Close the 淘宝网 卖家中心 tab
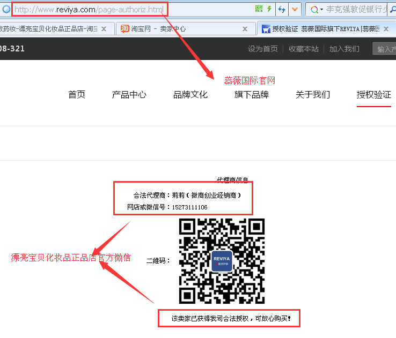Viewport: 396px width, 338px height. (245, 29)
